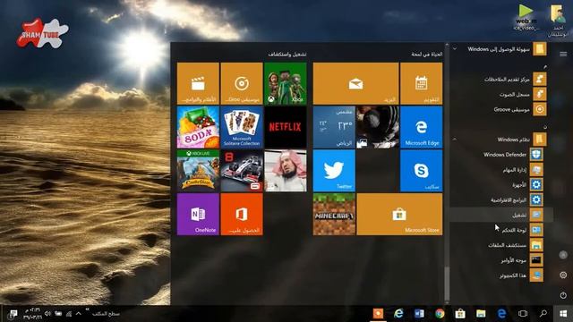This screenshot has height=322, width=573.
Task: Open the purple OneNote tile
Action: [198, 215]
